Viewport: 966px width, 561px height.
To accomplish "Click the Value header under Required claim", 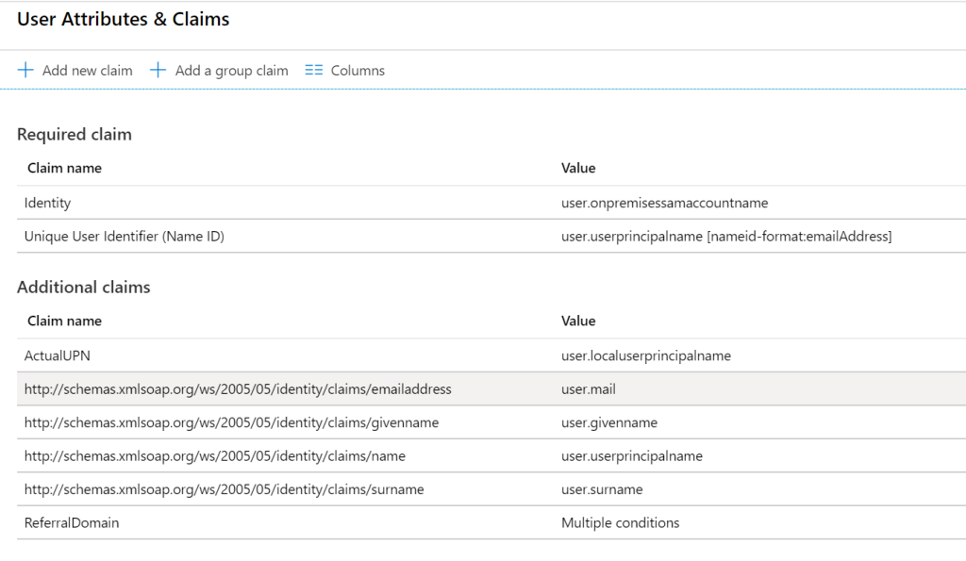I will tap(578, 168).
